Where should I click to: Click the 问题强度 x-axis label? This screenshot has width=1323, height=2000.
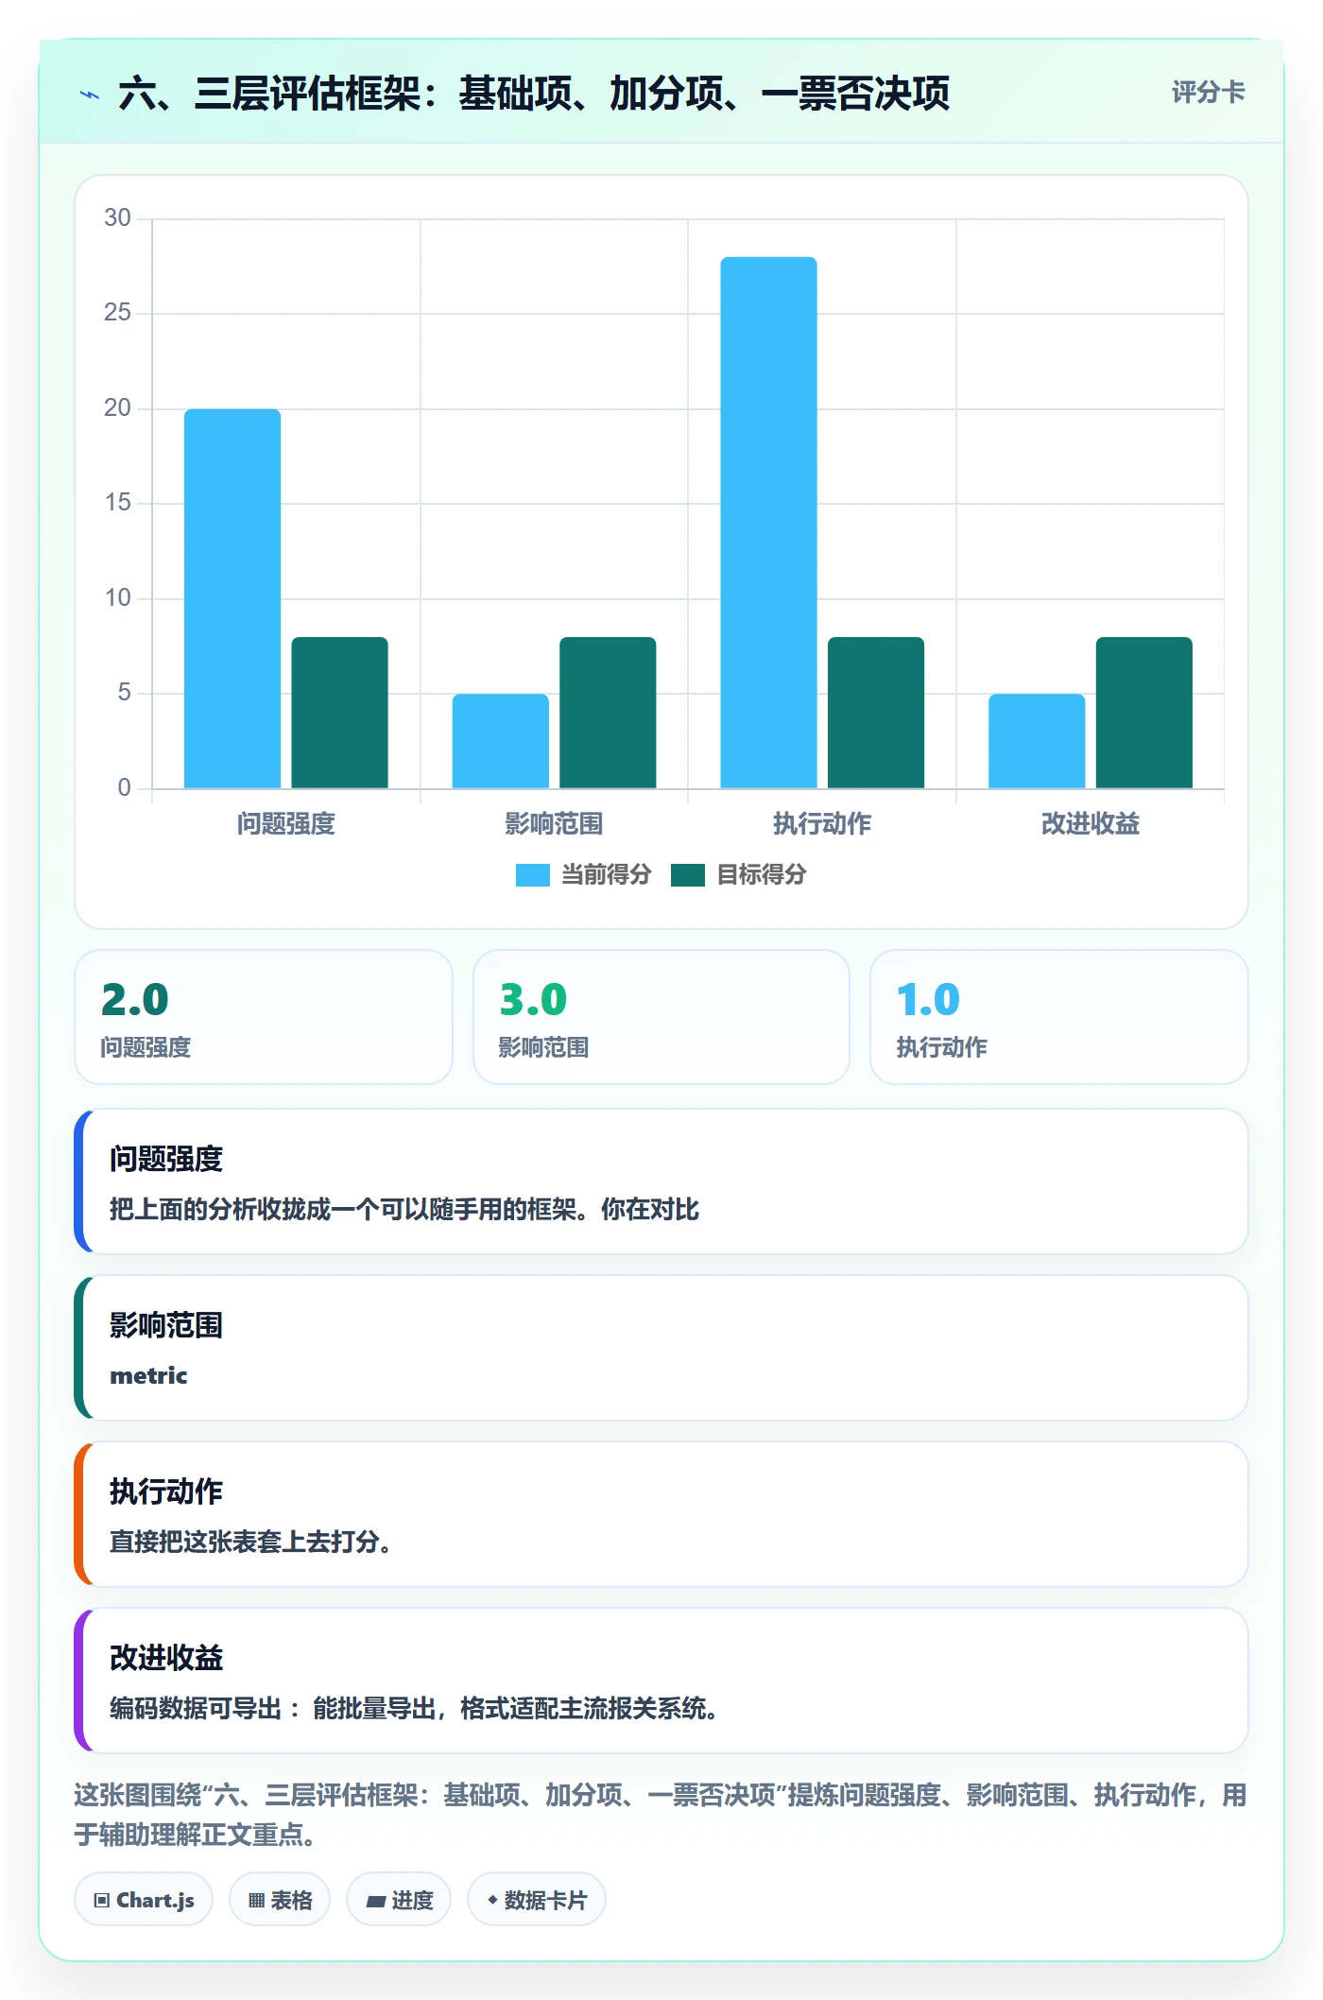(x=286, y=824)
